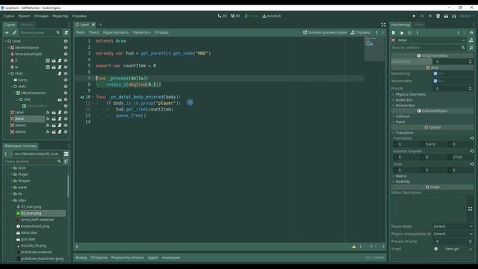Viewport: 478px width, 269px height.
Task: Open the Редактор menu
Action: coord(60,16)
